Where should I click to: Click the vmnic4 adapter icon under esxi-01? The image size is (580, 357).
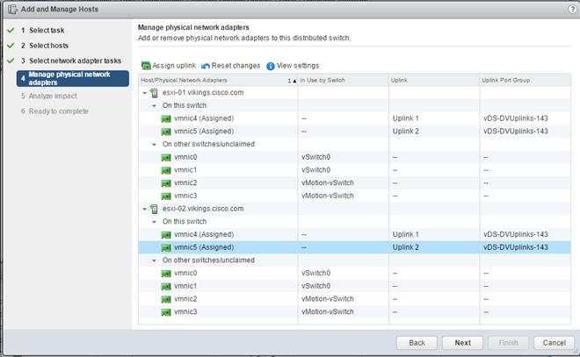tap(166, 119)
